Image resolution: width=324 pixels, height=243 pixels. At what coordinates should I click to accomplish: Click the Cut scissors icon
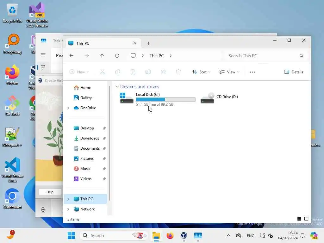(102, 72)
